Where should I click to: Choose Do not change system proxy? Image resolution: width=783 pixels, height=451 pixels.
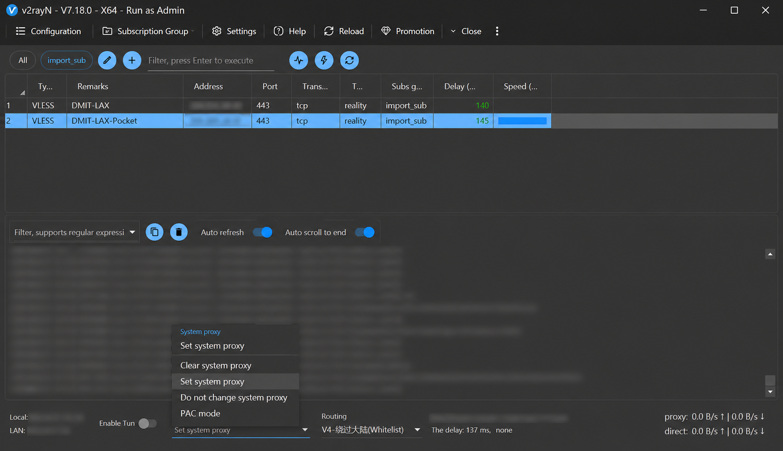[x=236, y=397]
